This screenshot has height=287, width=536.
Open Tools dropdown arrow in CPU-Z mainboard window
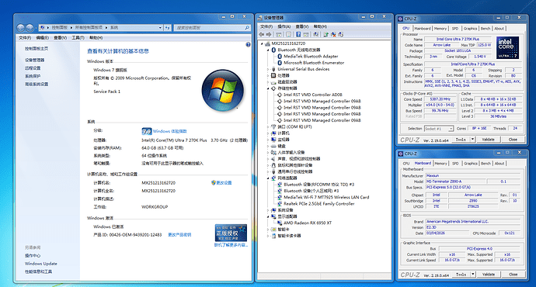pos(473,274)
